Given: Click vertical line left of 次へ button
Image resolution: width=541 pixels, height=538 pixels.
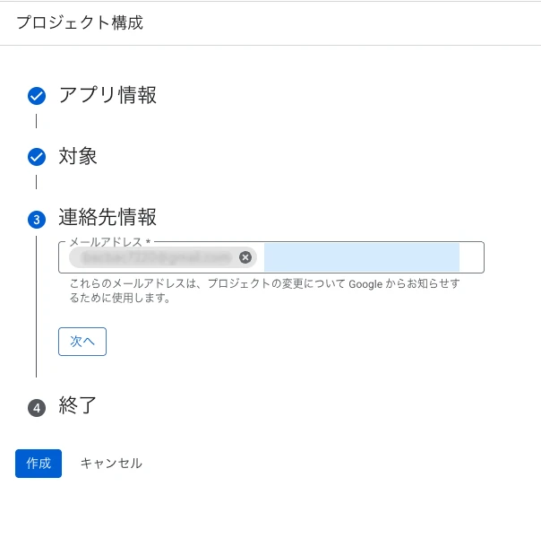Looking at the screenshot, I should (x=37, y=341).
